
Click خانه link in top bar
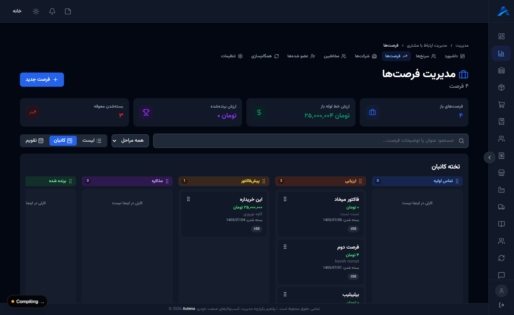(17, 11)
